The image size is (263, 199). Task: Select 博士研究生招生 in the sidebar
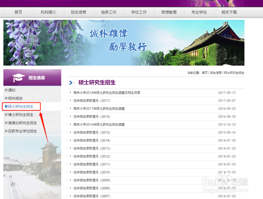pos(21,115)
